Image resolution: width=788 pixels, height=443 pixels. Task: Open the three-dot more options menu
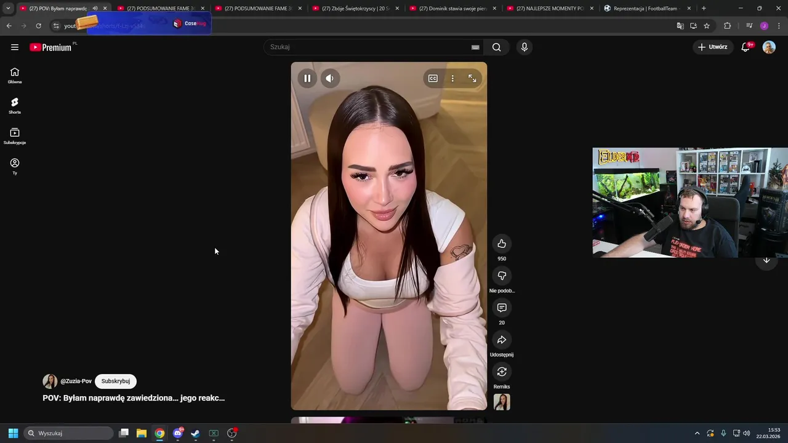pos(452,78)
